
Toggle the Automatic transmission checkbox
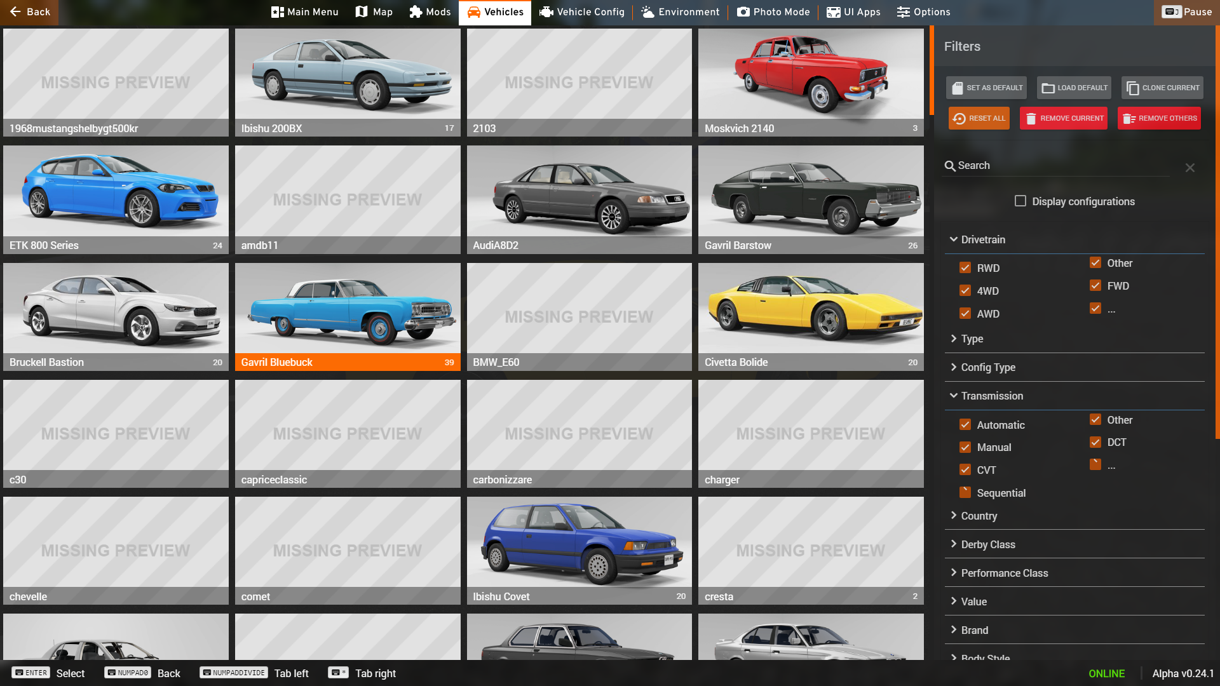[965, 424]
